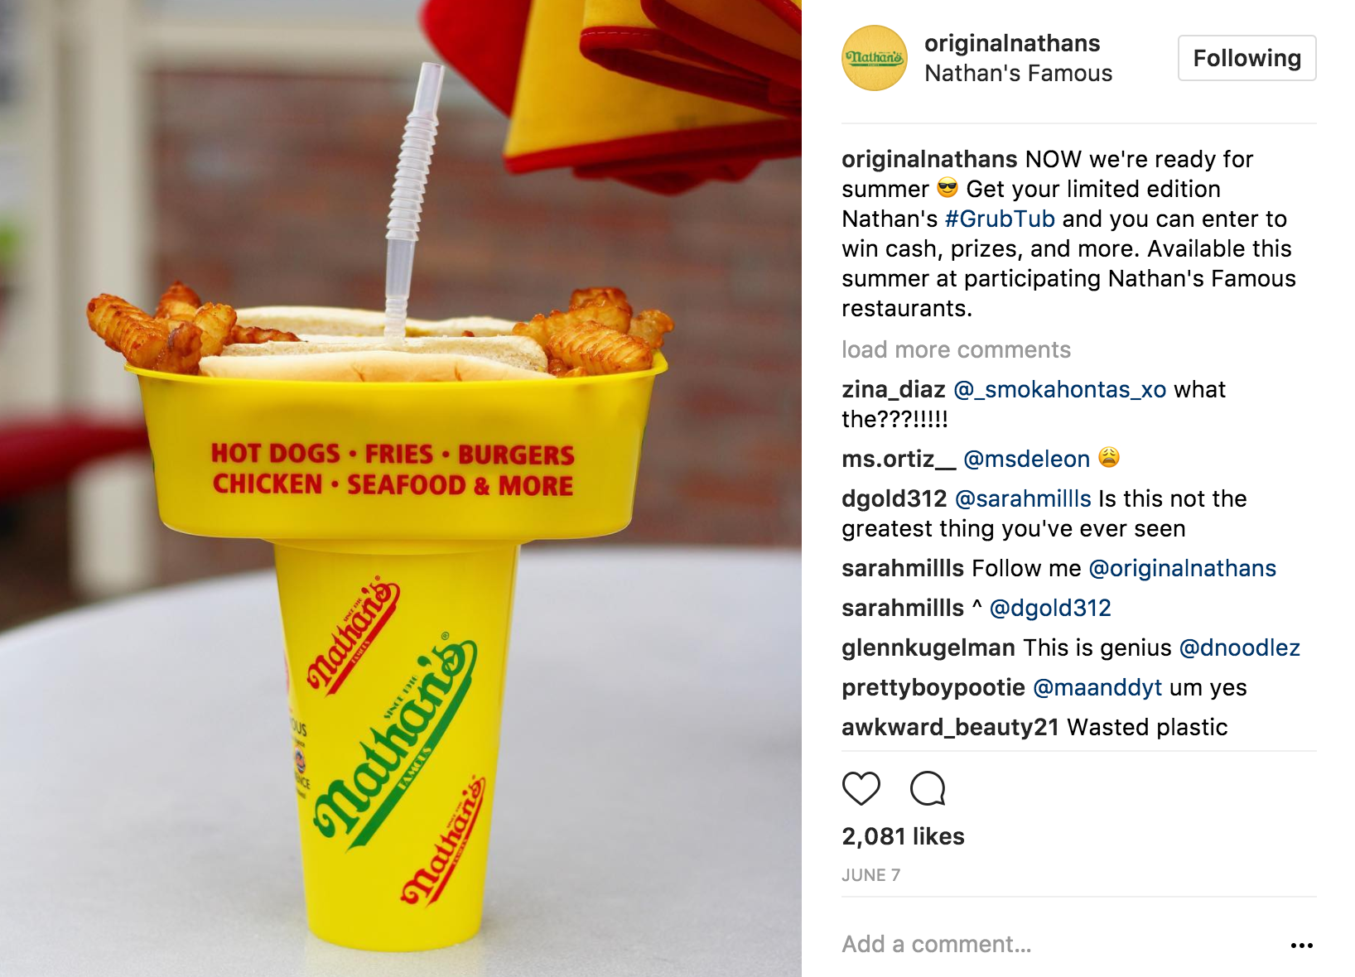This screenshot has height=977, width=1355.
Task: Visit the @_smokahontas_xo mention
Action: coord(1059,389)
